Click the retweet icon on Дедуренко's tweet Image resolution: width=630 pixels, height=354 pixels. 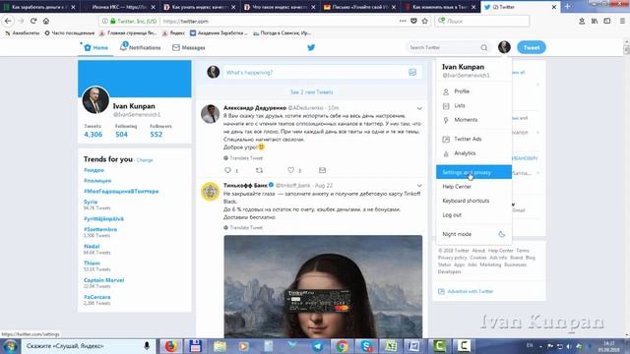(259, 170)
